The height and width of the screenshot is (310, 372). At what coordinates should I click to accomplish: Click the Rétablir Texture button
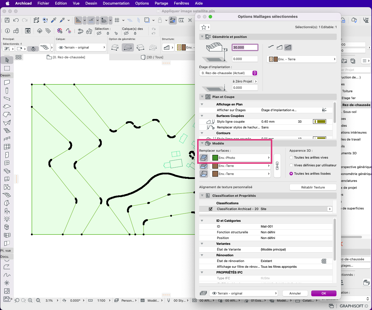[x=313, y=187]
